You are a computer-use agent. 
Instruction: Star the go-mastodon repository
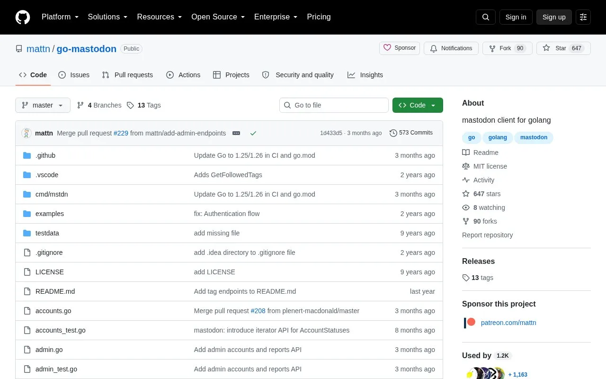click(x=563, y=48)
